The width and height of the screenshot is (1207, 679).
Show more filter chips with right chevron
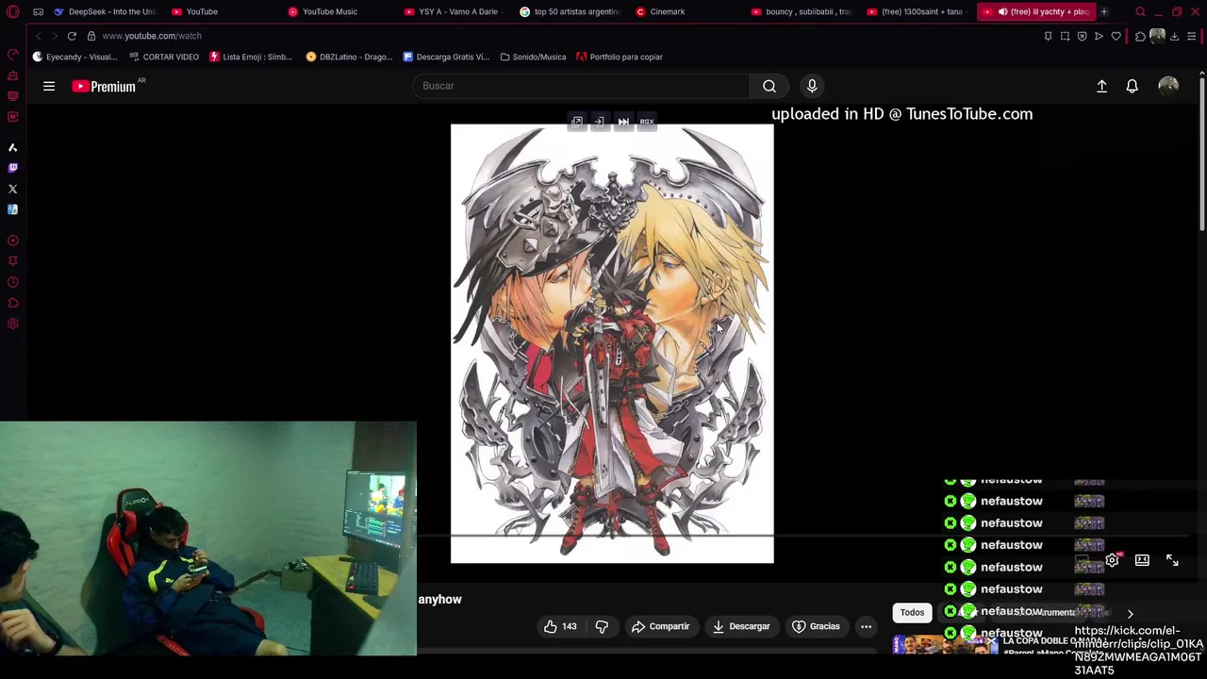click(x=1130, y=614)
